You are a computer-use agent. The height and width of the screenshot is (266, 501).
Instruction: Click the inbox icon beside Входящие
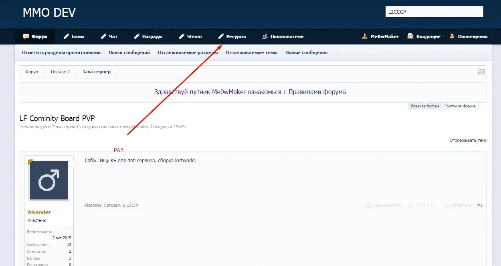[410, 36]
